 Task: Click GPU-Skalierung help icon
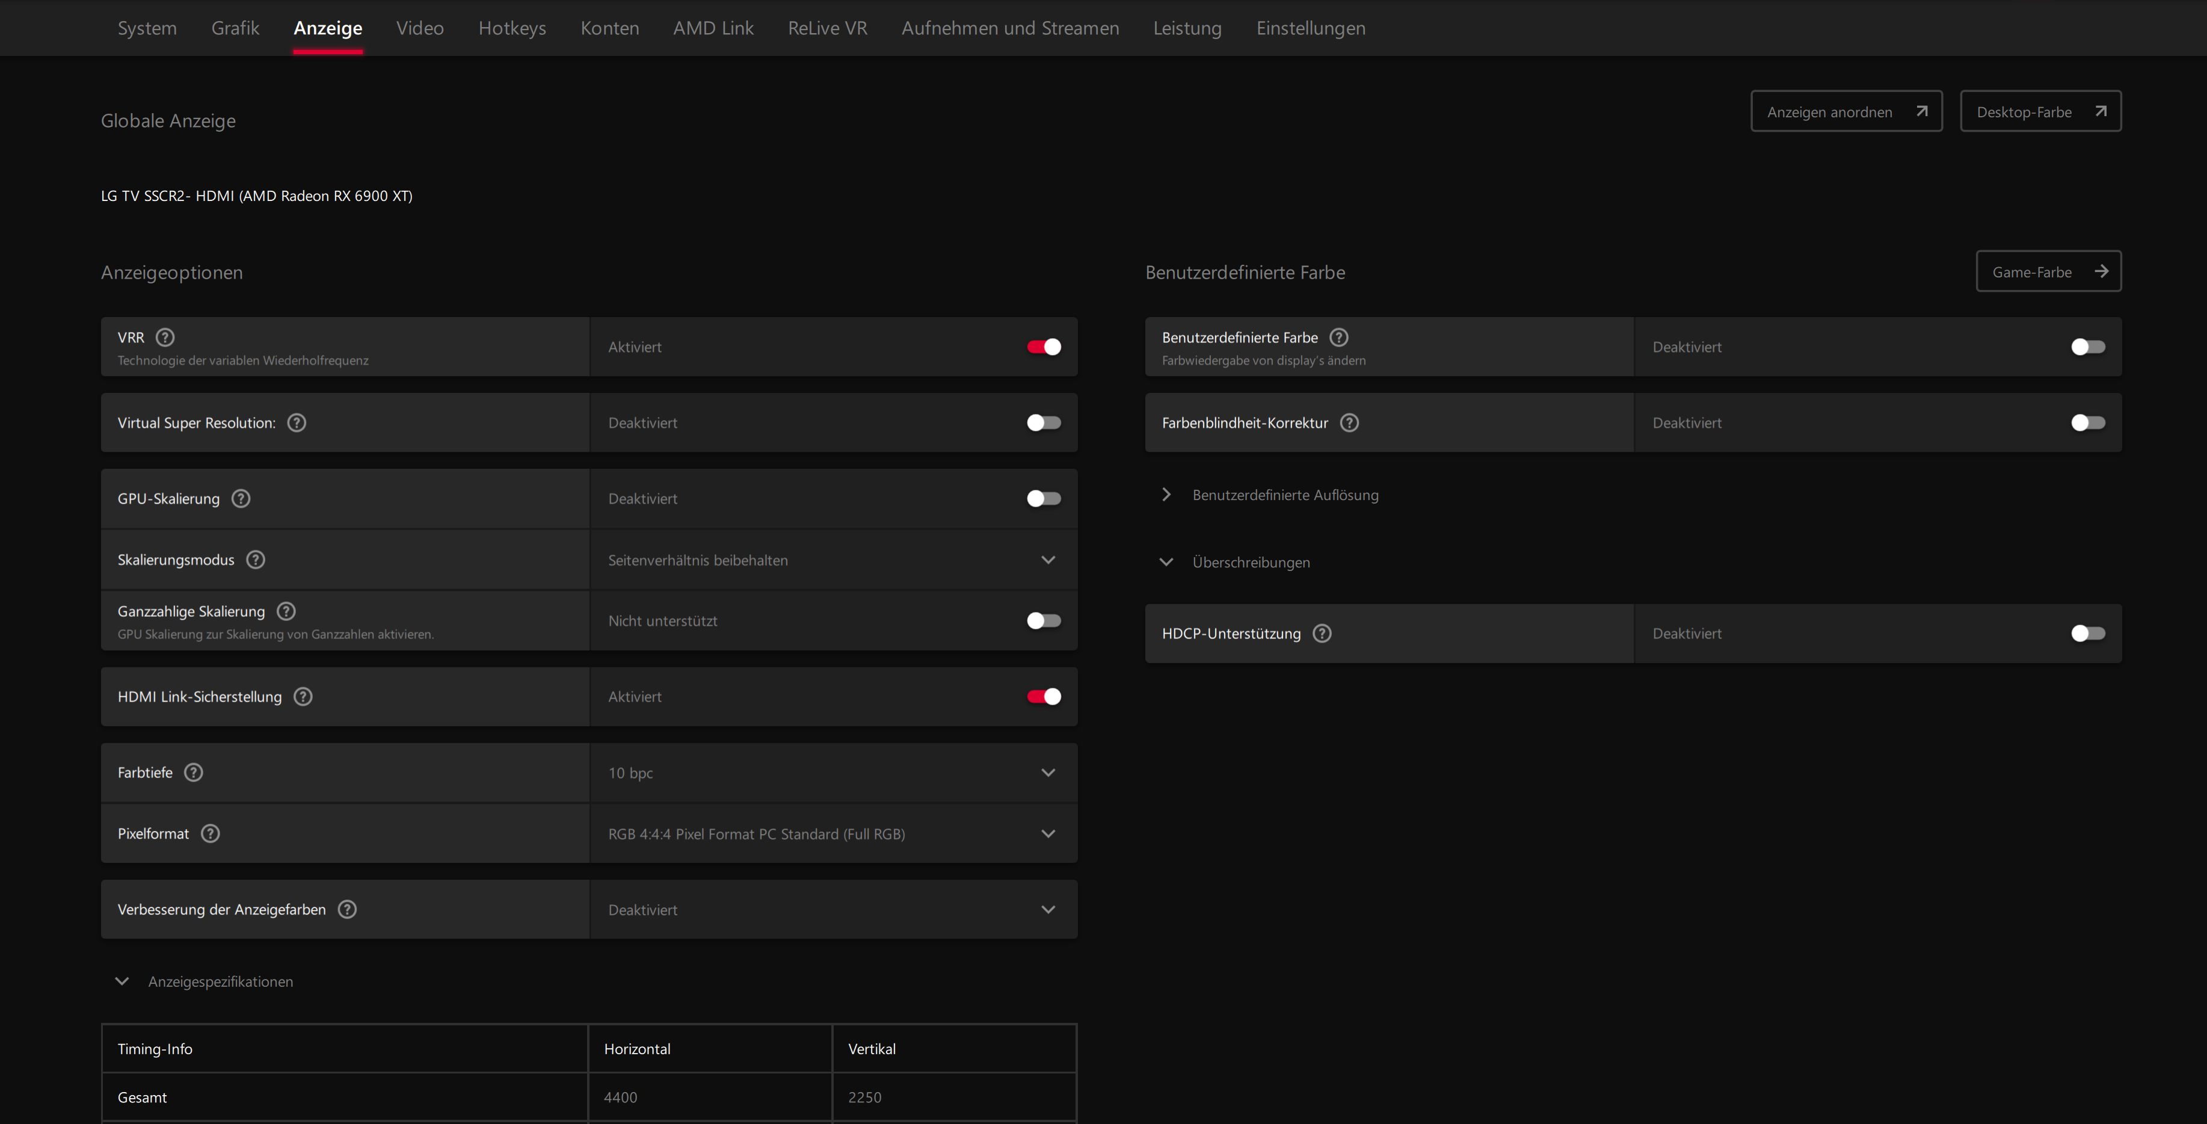(241, 499)
